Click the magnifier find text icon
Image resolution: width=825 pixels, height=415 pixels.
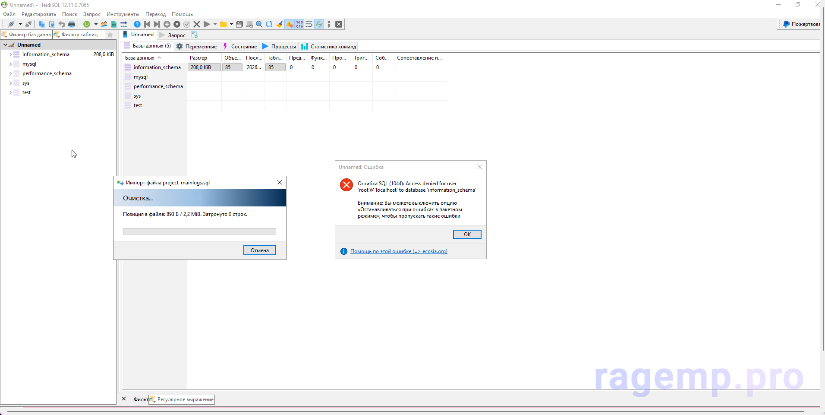pos(259,24)
